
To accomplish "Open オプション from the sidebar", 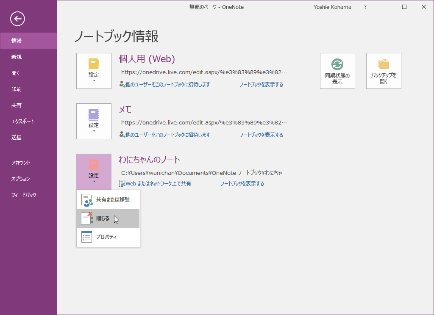I will [28, 179].
